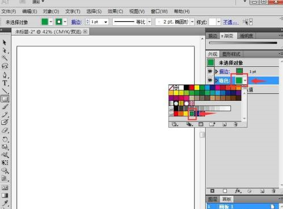Select the Free Transform tool
Image resolution: width=283 pixels, height=209 pixels.
(x=5, y=163)
